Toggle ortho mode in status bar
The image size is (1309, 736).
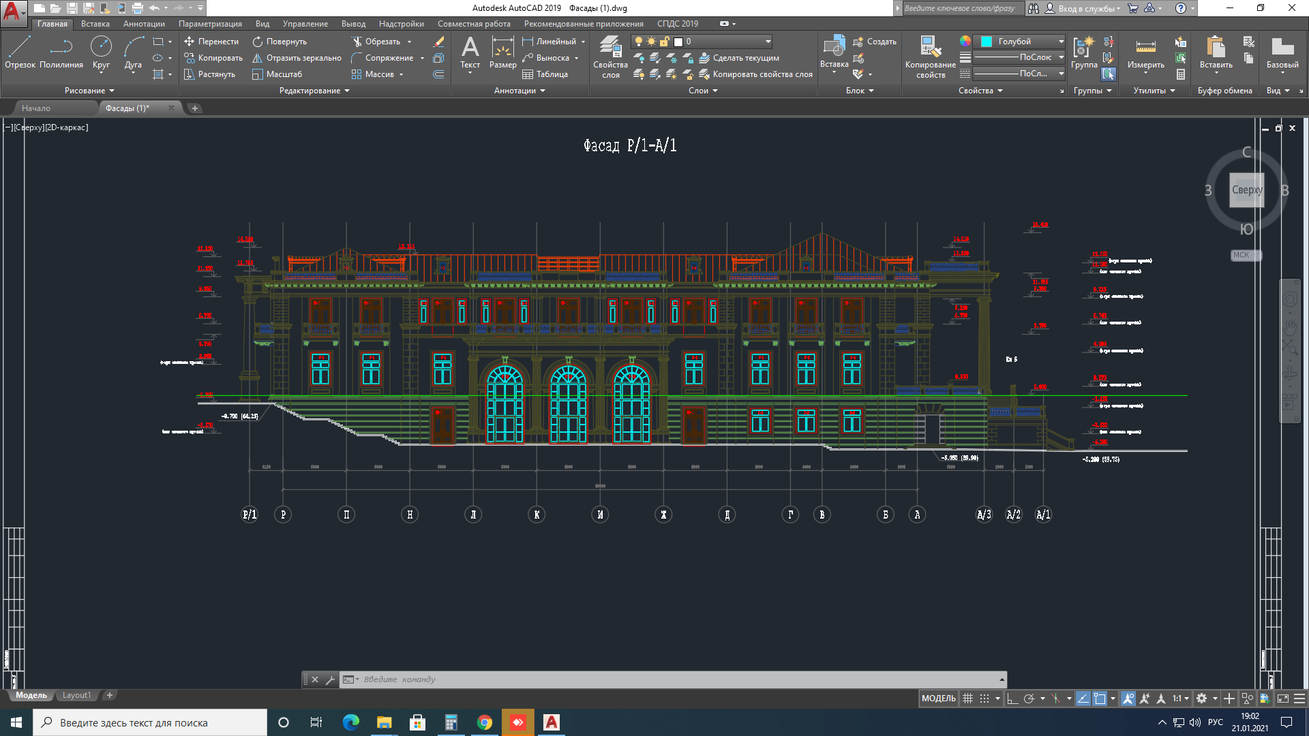1012,699
